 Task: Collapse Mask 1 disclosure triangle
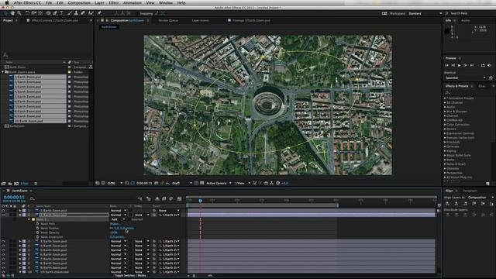(x=29, y=219)
